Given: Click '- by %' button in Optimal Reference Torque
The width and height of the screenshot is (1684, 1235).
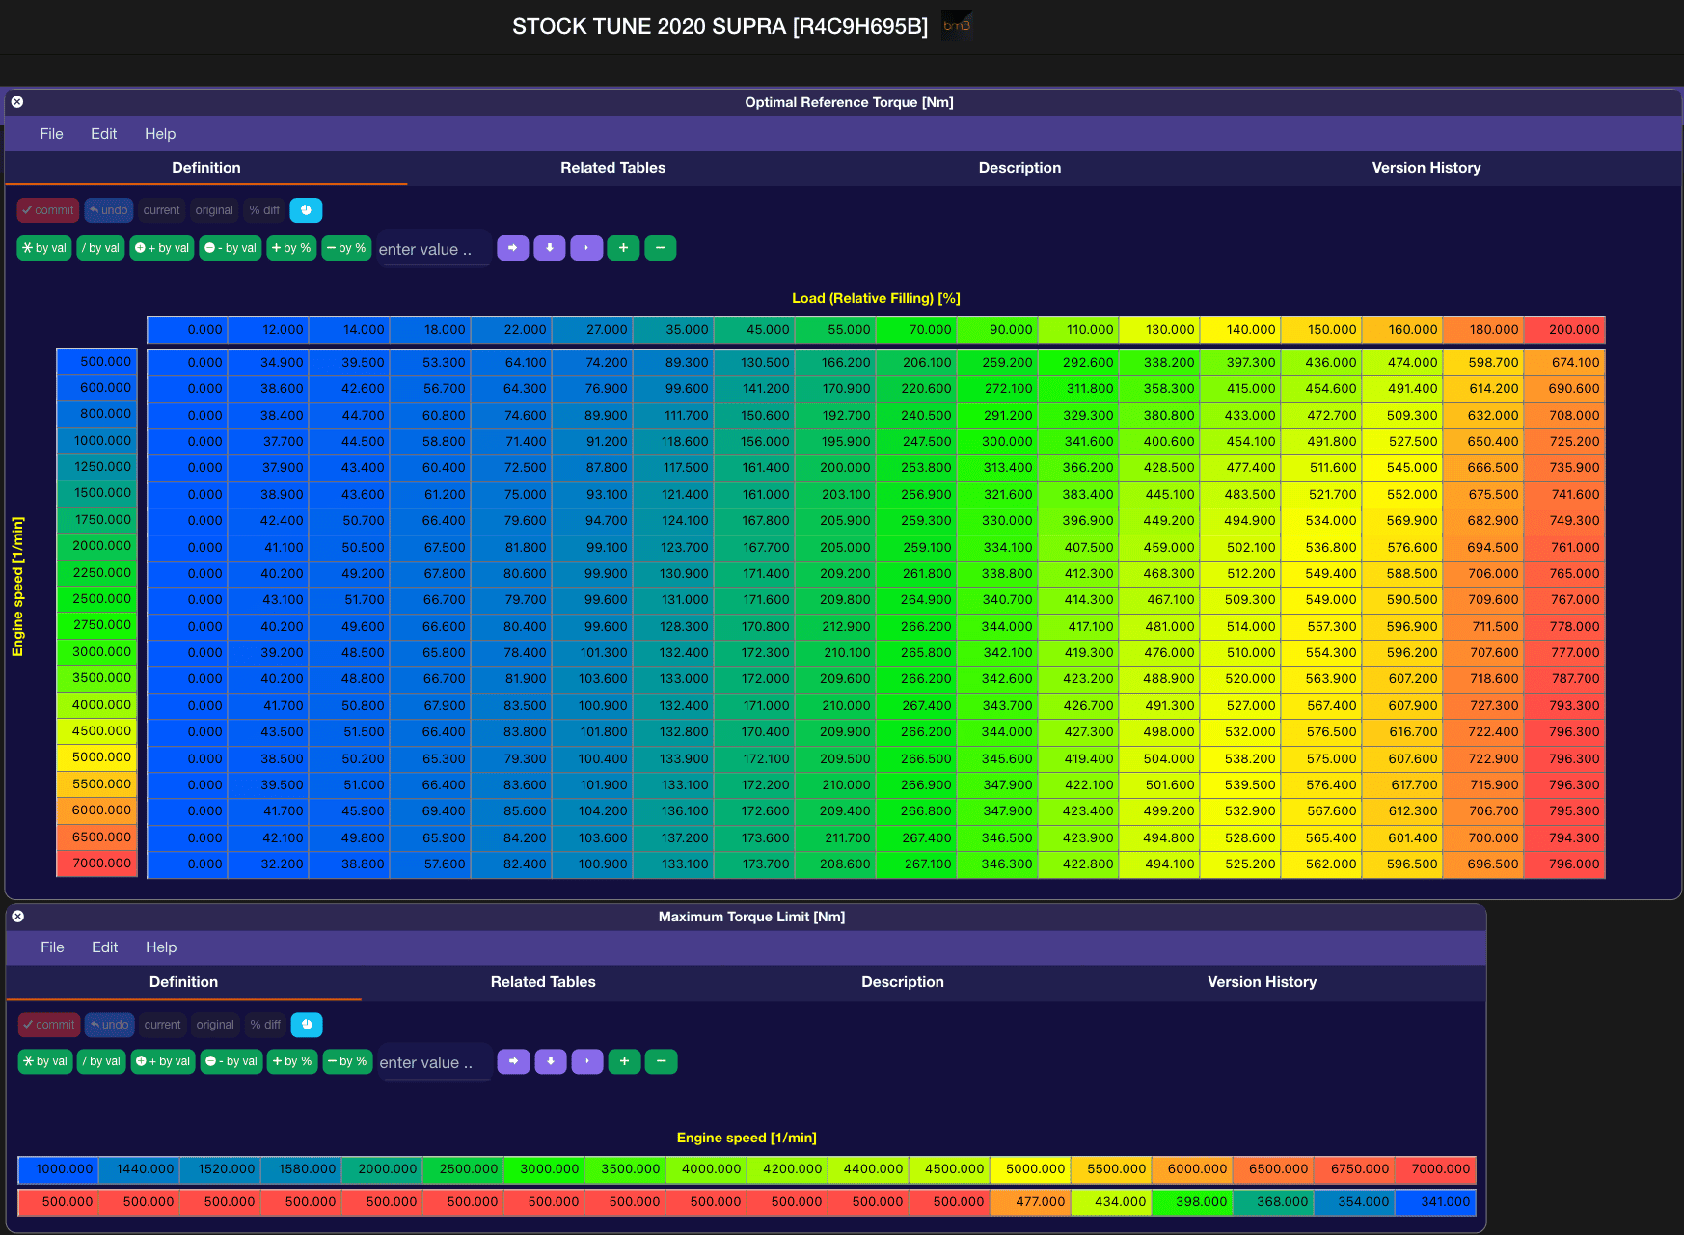Looking at the screenshot, I should [x=346, y=248].
